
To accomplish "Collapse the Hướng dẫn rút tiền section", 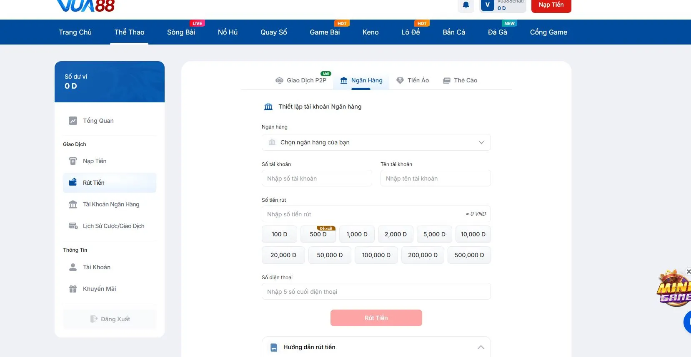I will (x=481, y=347).
